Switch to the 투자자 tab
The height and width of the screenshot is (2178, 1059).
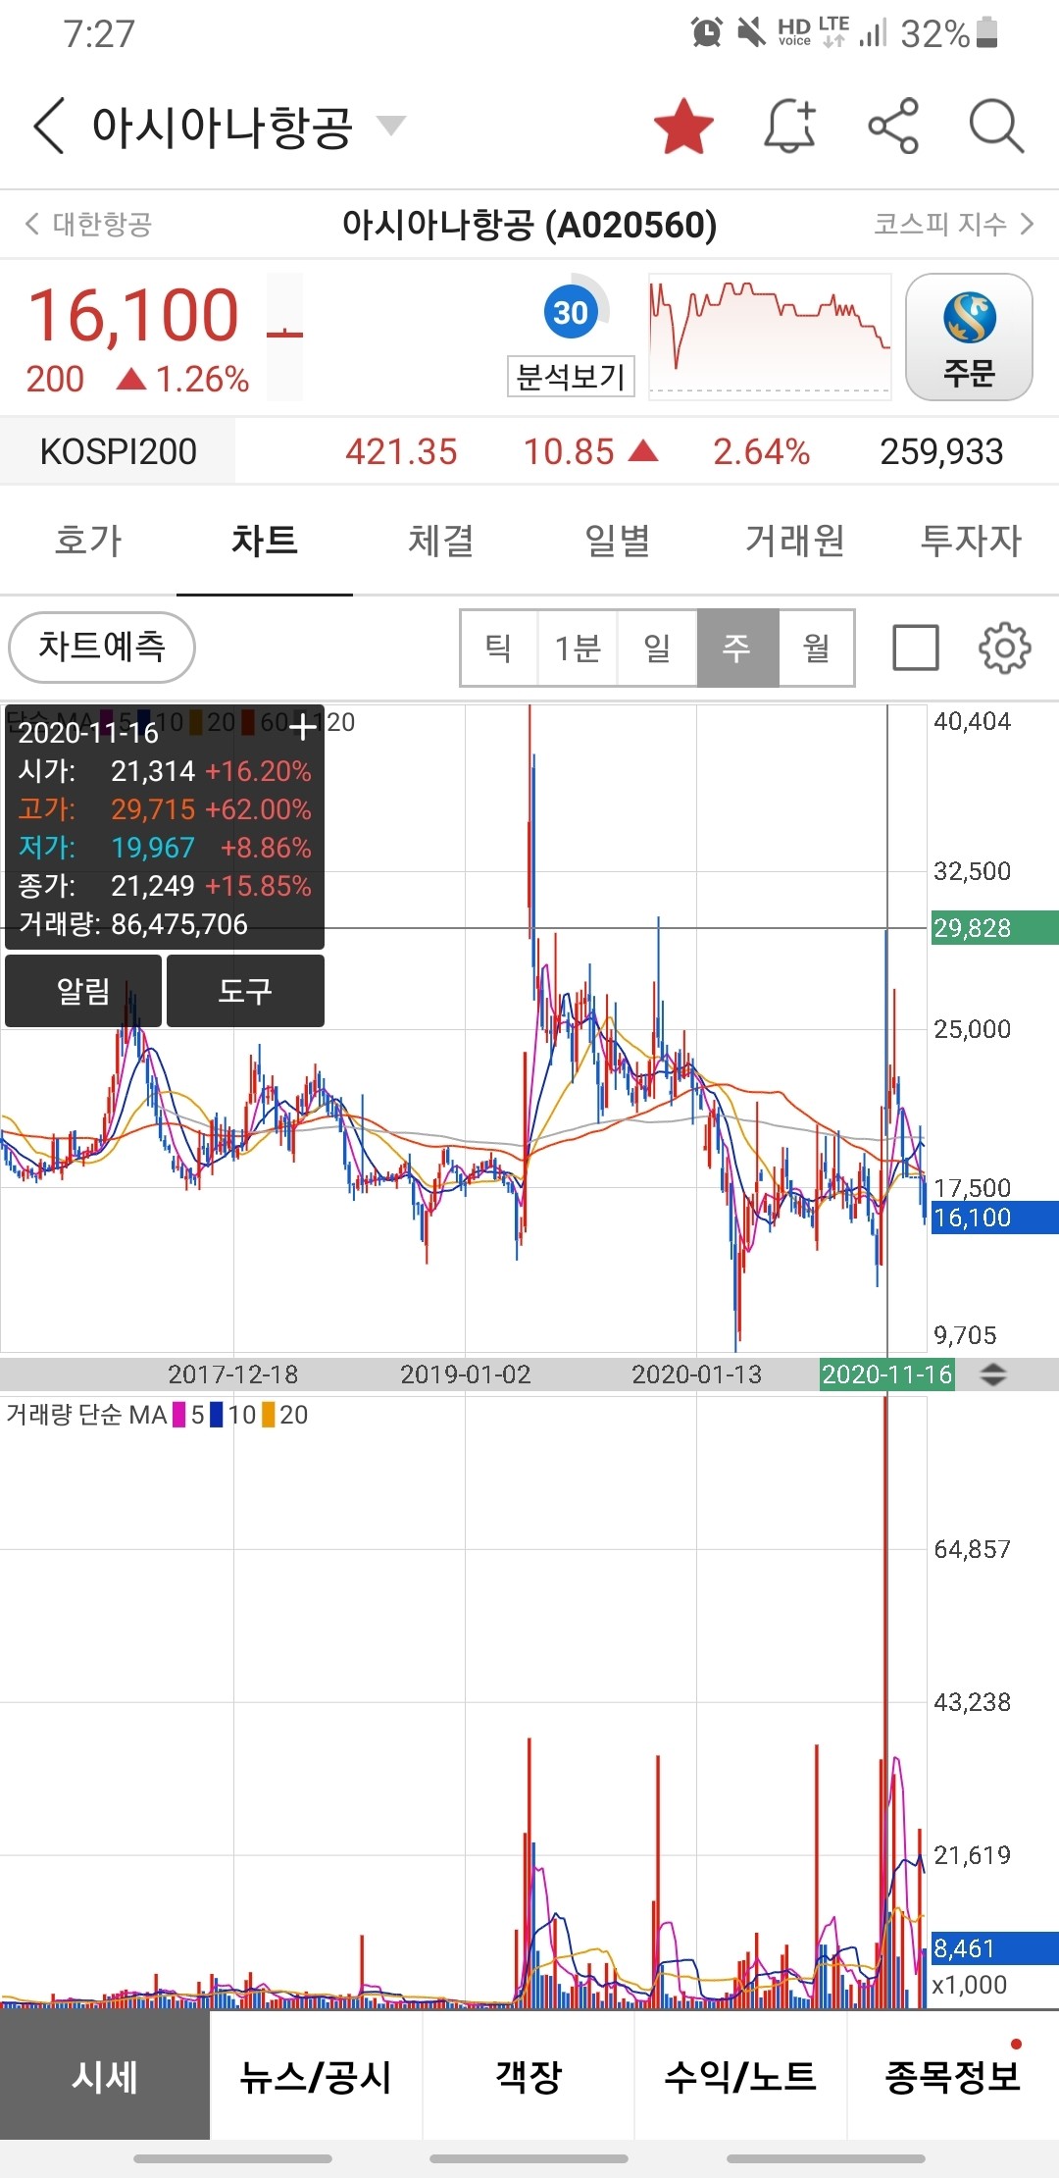[x=971, y=540]
